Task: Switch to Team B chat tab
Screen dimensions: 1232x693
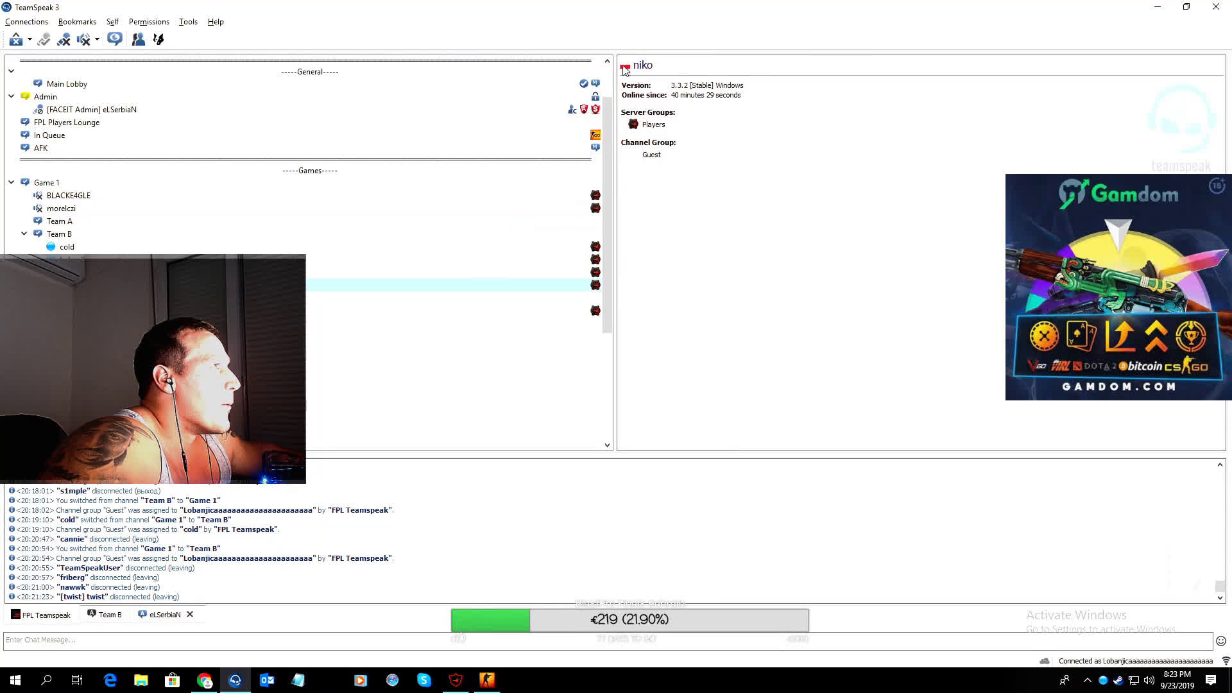Action: point(105,615)
